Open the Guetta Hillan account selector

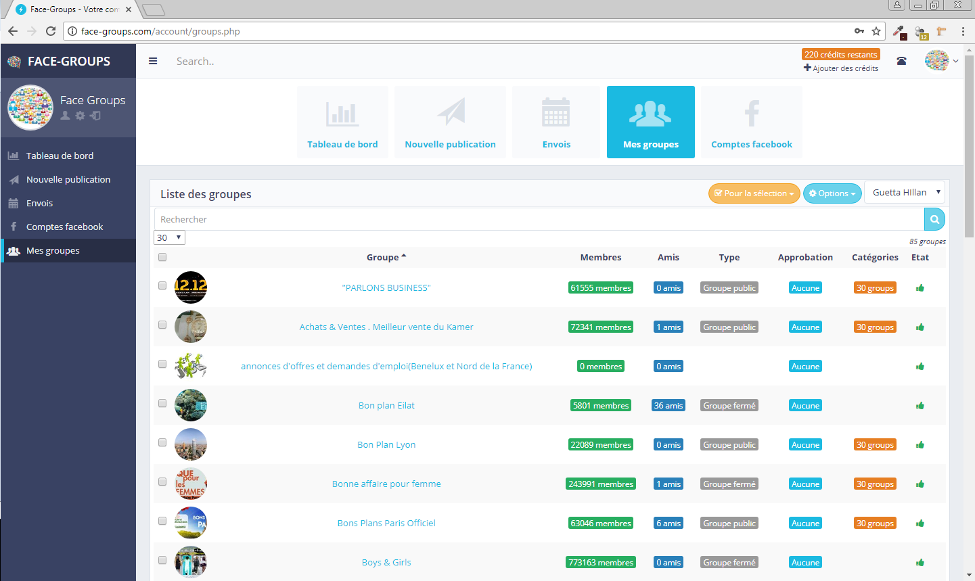point(905,193)
